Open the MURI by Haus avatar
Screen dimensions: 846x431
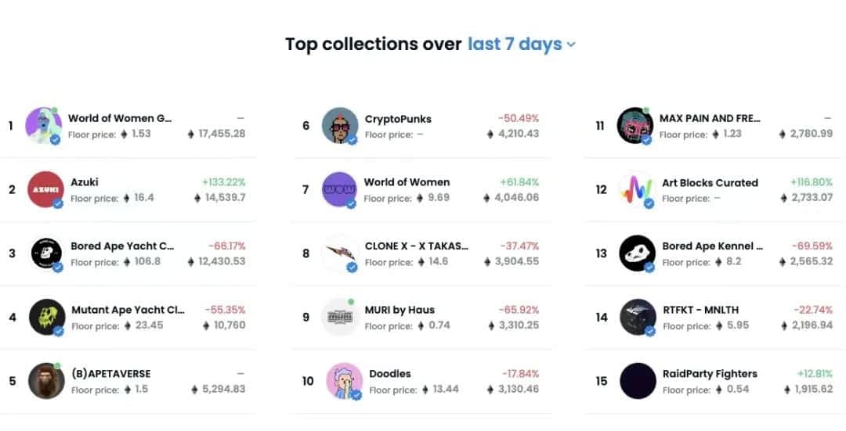[339, 317]
